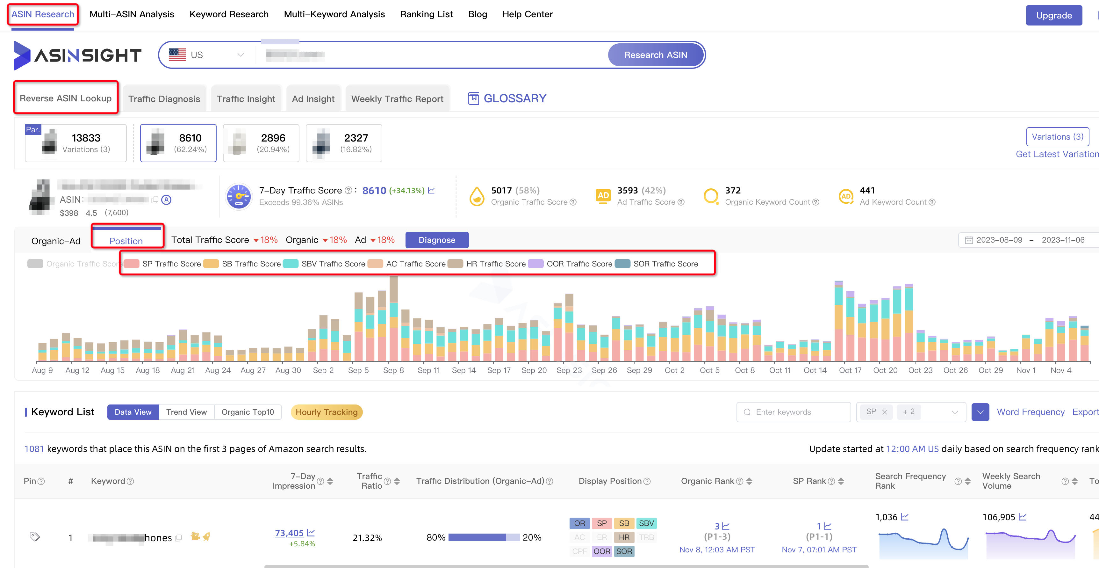Switch to Traffic Diagnosis tab
This screenshot has width=1099, height=568.
[164, 98]
